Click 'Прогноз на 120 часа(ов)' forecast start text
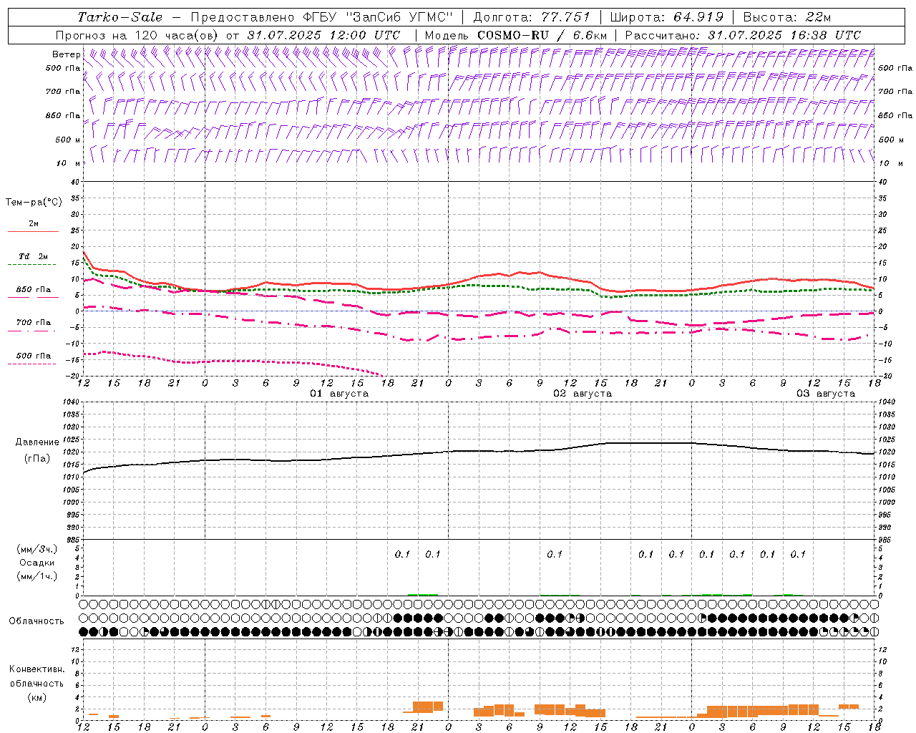This screenshot has width=916, height=733. [137, 35]
